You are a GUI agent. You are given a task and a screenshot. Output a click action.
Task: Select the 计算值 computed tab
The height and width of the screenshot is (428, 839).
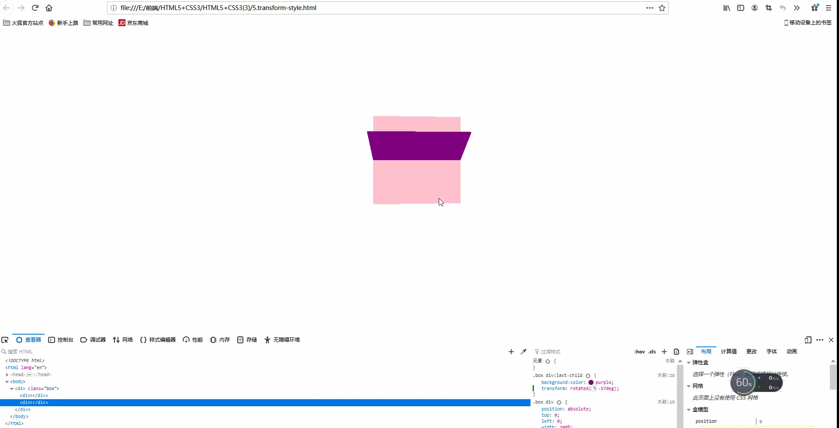[x=729, y=352]
